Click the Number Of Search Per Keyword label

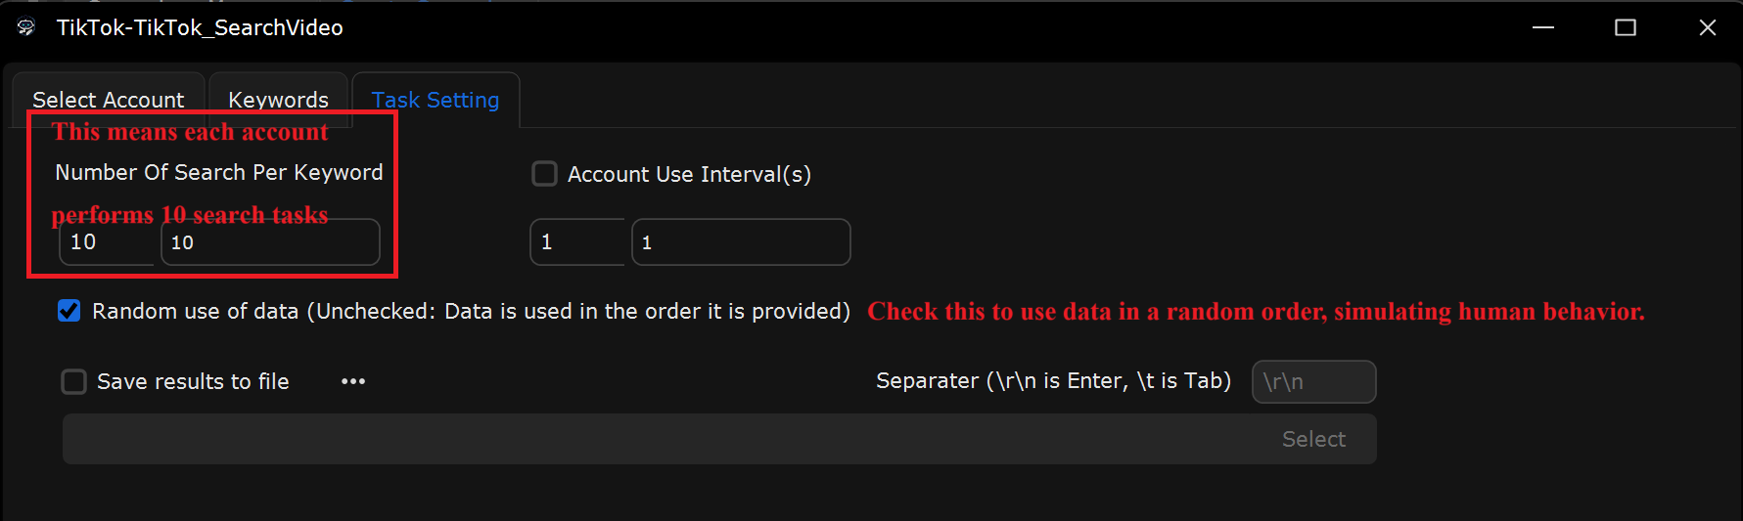(219, 172)
